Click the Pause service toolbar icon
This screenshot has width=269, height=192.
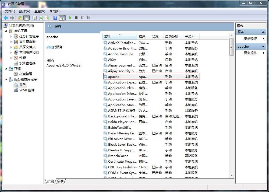[x=82, y=18]
